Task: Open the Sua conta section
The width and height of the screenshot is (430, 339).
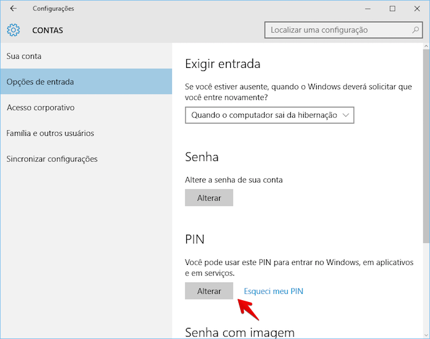Action: point(86,56)
